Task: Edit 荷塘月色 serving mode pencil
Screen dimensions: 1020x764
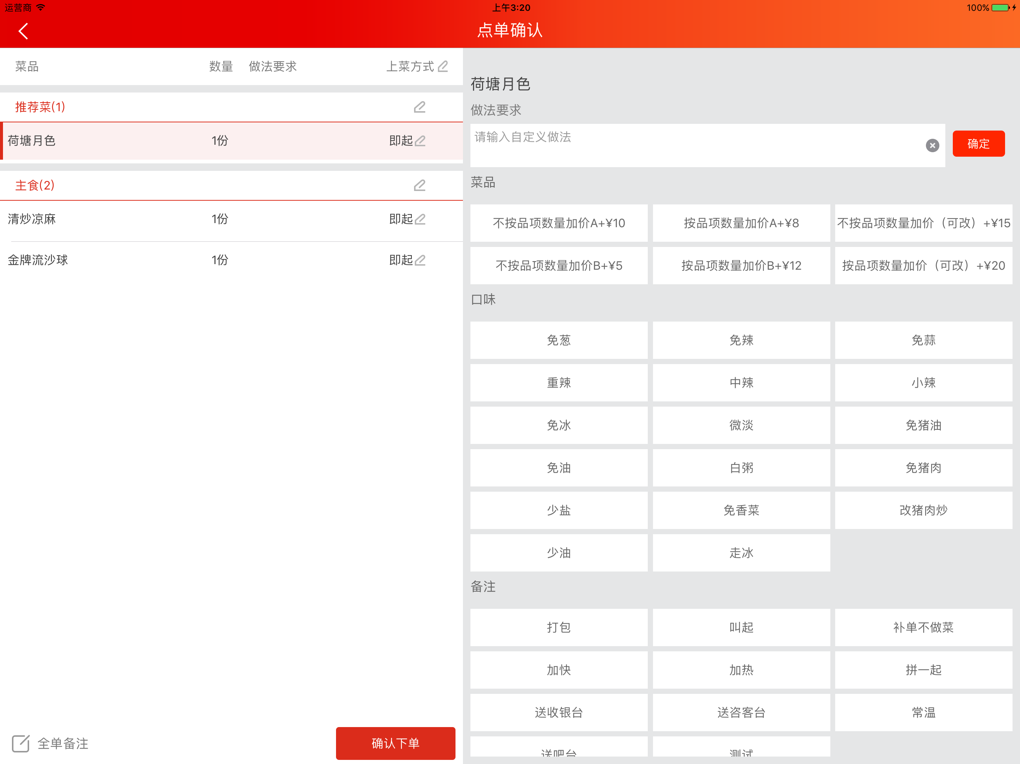Action: (x=420, y=141)
